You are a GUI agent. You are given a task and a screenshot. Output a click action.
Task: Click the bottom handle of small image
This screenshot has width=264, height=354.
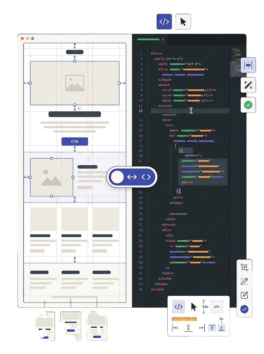coord(52,196)
